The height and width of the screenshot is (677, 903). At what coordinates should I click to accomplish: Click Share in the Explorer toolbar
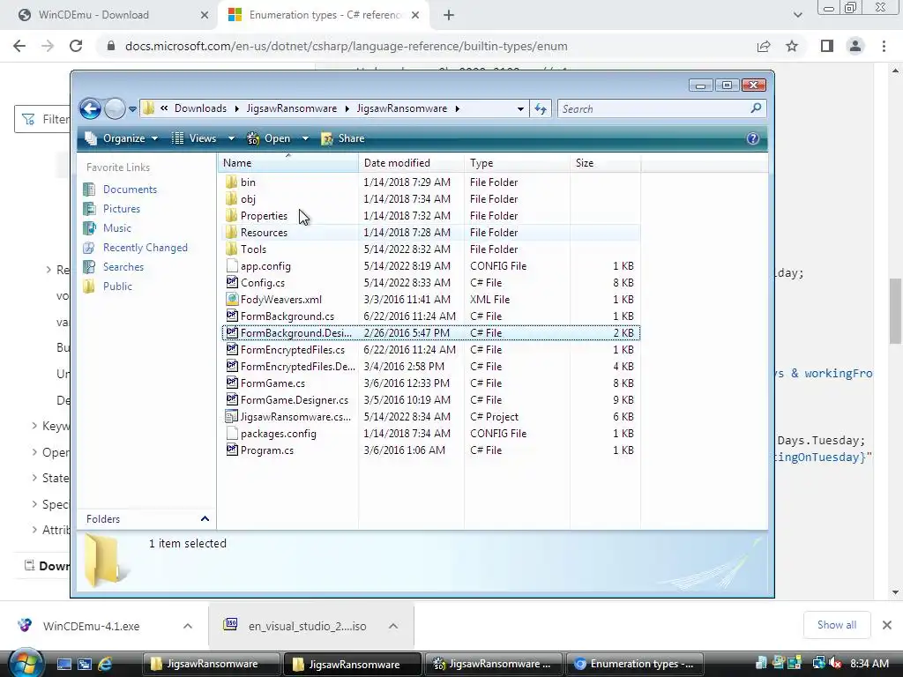tap(343, 138)
